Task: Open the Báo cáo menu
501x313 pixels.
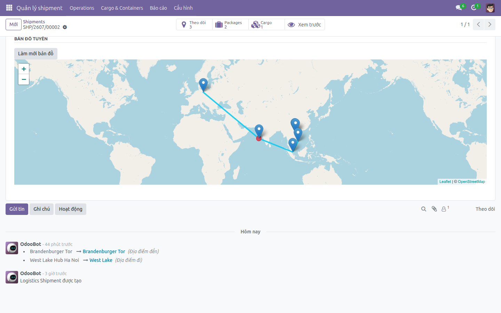Action: click(158, 8)
